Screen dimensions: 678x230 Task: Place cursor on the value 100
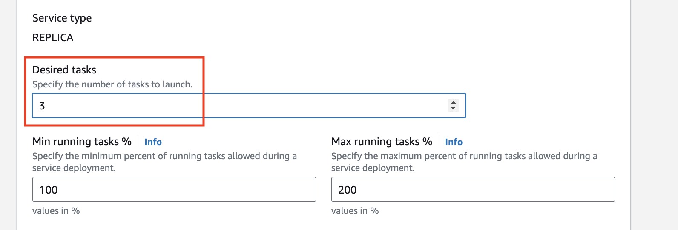pos(49,190)
